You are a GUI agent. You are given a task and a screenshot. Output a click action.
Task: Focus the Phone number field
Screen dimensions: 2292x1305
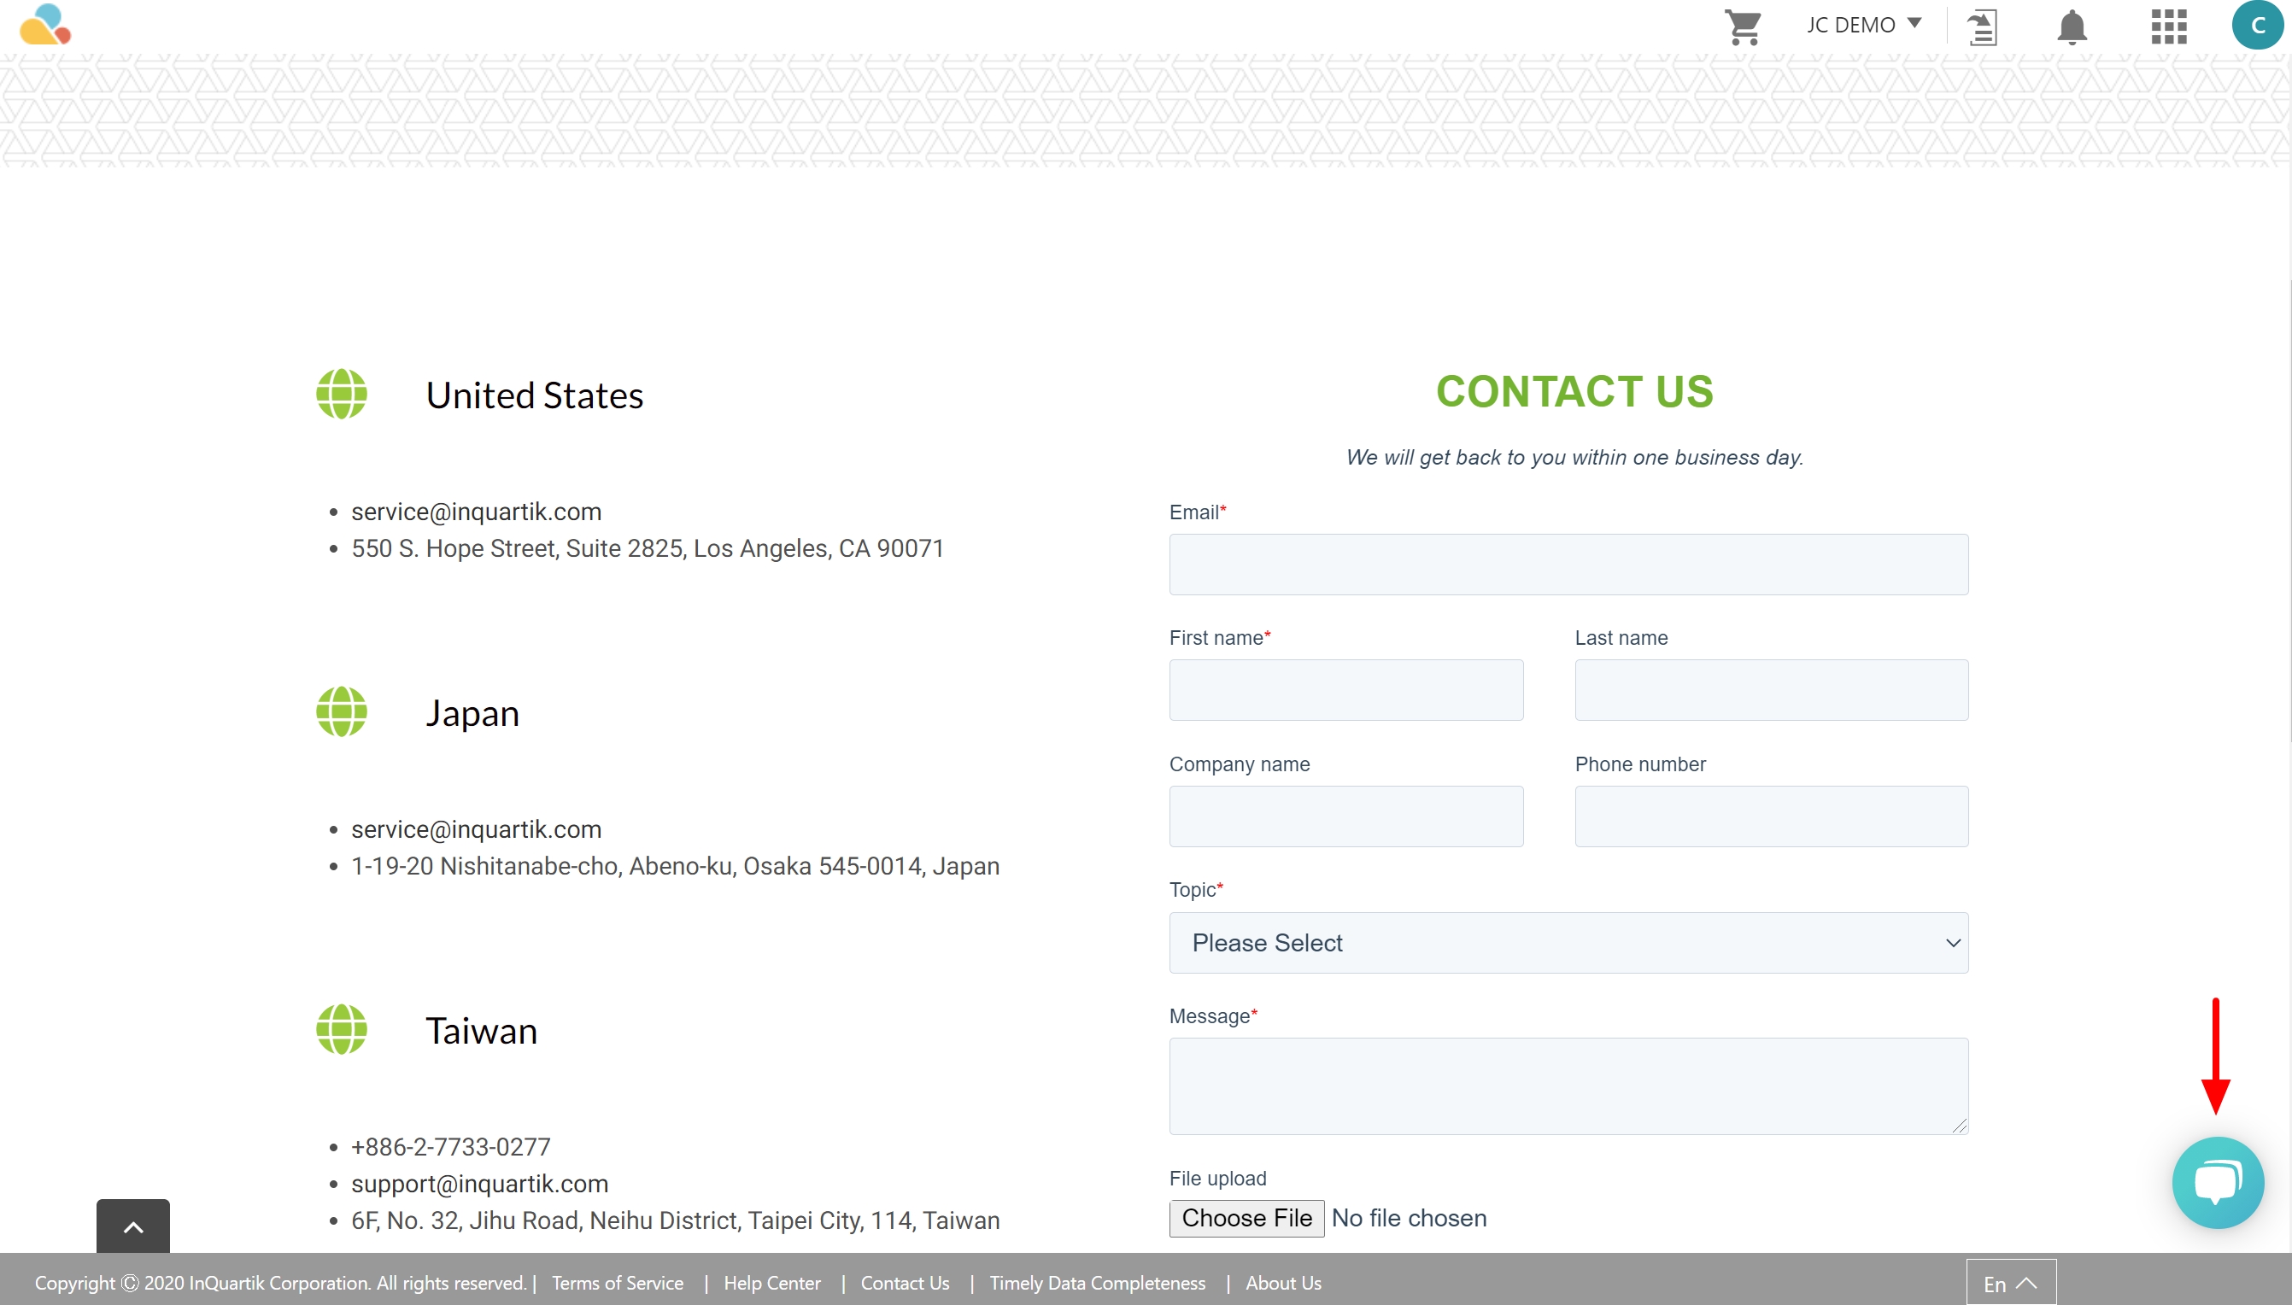[x=1771, y=816]
